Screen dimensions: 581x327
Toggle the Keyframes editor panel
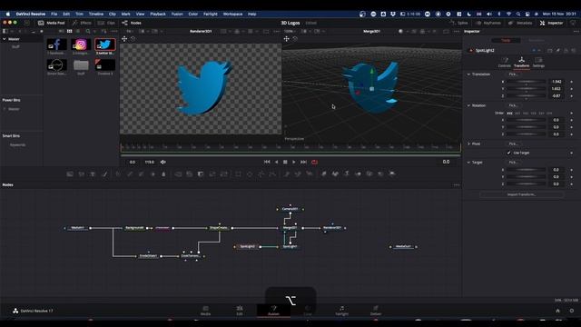click(488, 23)
